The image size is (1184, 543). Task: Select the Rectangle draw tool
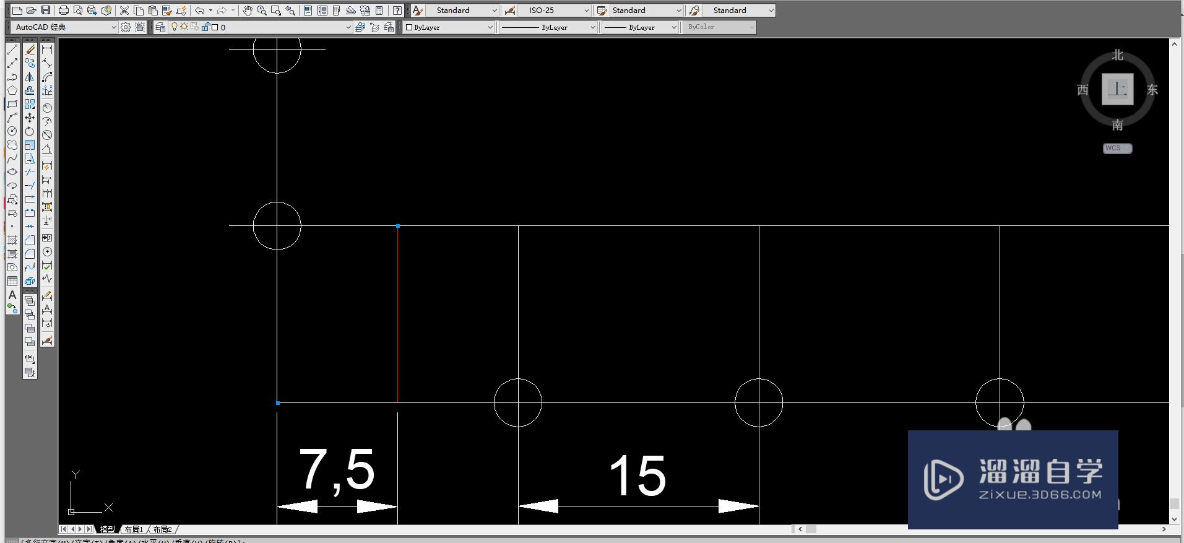click(12, 104)
